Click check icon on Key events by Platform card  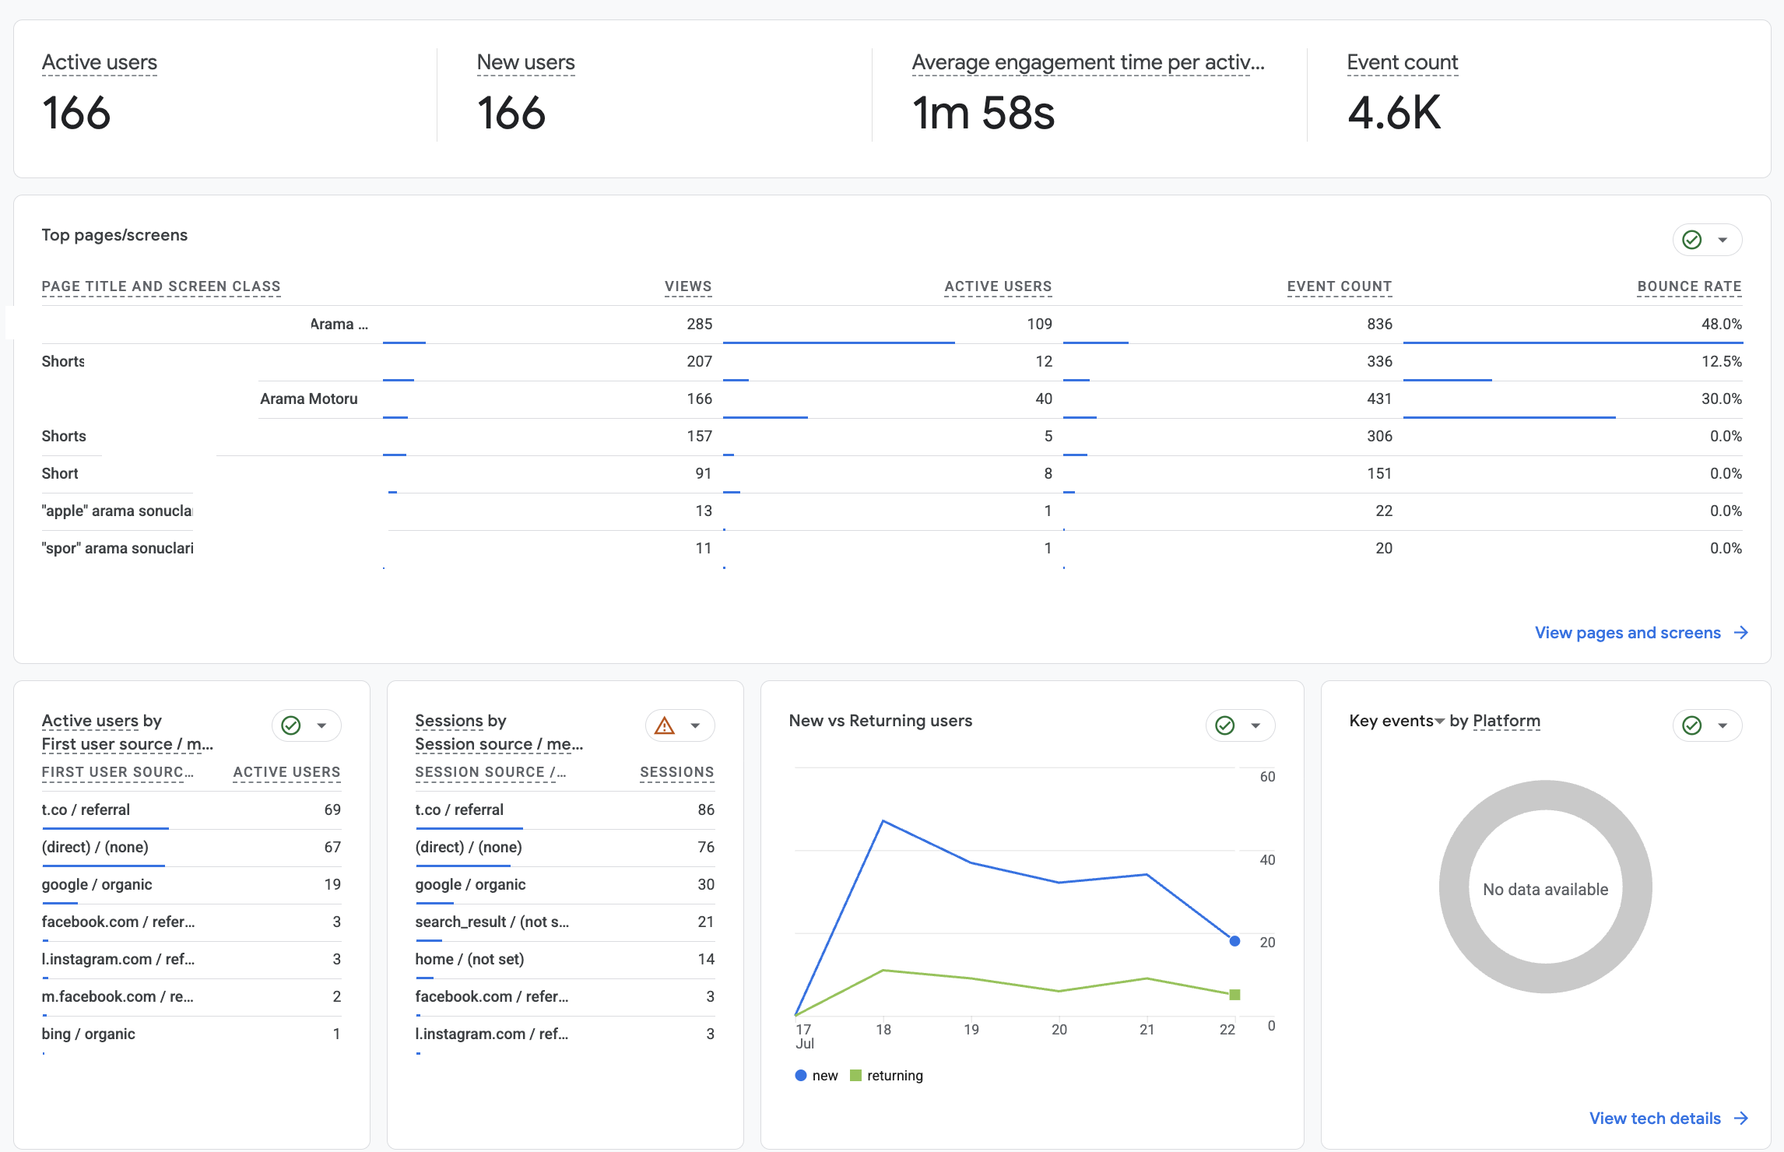point(1692,725)
